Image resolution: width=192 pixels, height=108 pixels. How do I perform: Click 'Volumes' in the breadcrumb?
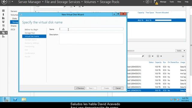pos(90,2)
